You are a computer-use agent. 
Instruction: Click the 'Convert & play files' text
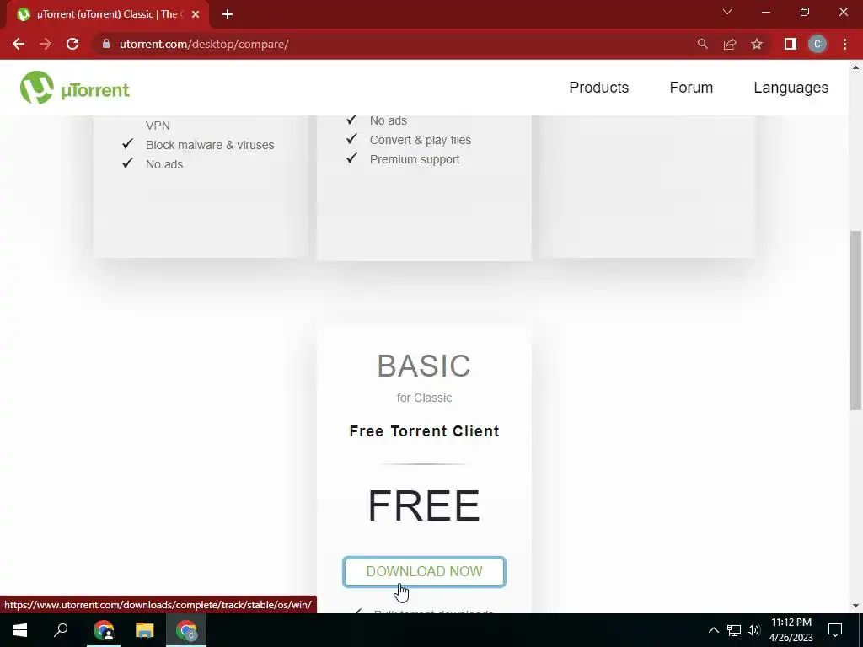coord(421,140)
